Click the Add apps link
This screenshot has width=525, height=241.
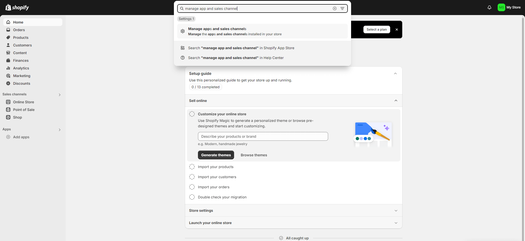21,137
